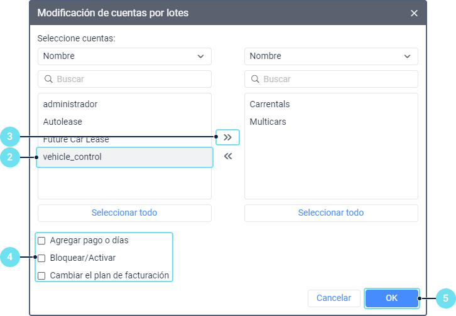
Task: Click left Seleccionar todo button
Action: (124, 213)
